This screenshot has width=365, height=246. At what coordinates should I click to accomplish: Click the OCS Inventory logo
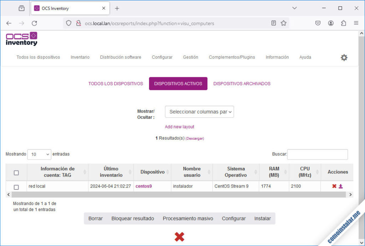(21, 38)
